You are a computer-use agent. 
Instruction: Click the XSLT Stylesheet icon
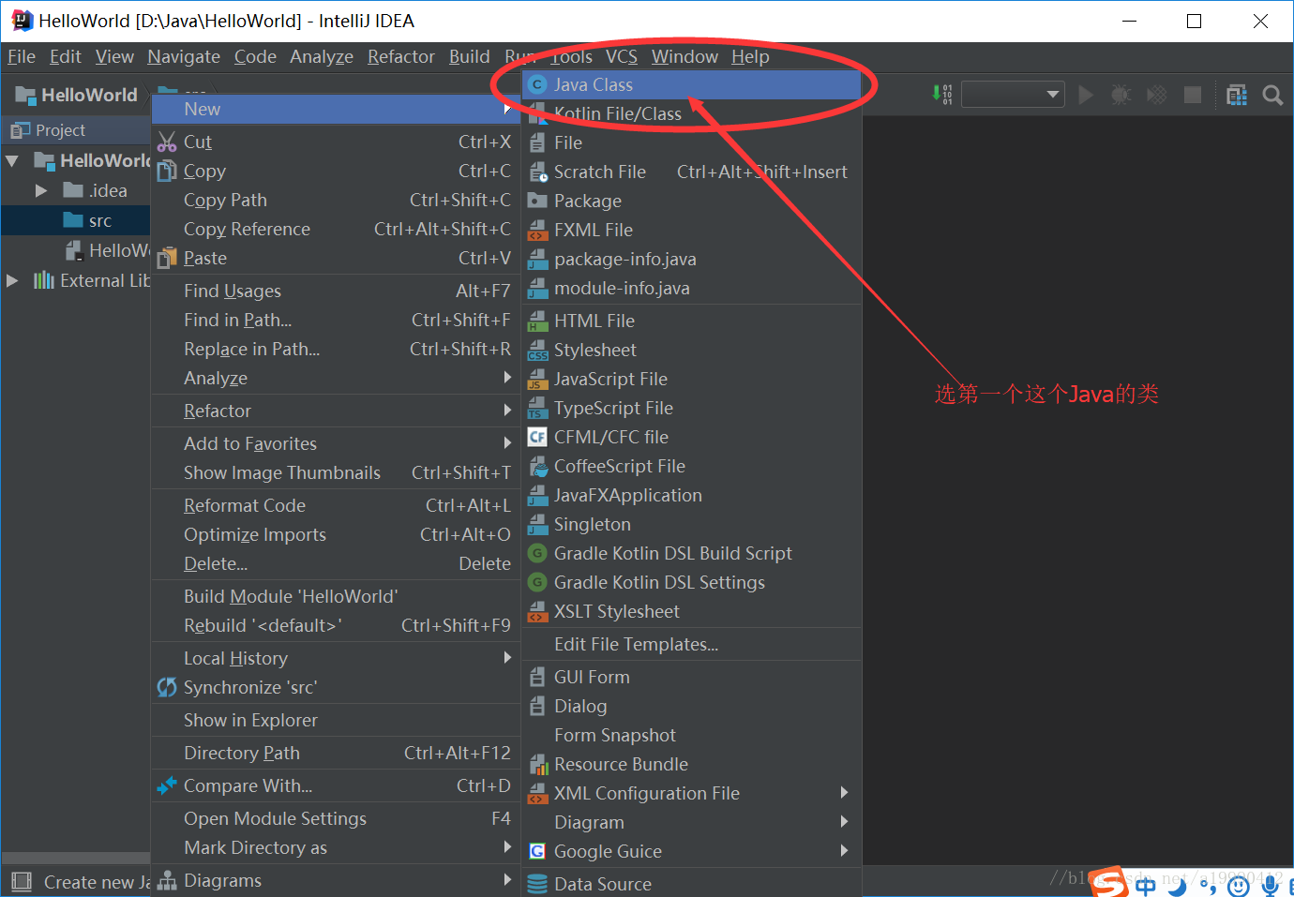point(537,611)
